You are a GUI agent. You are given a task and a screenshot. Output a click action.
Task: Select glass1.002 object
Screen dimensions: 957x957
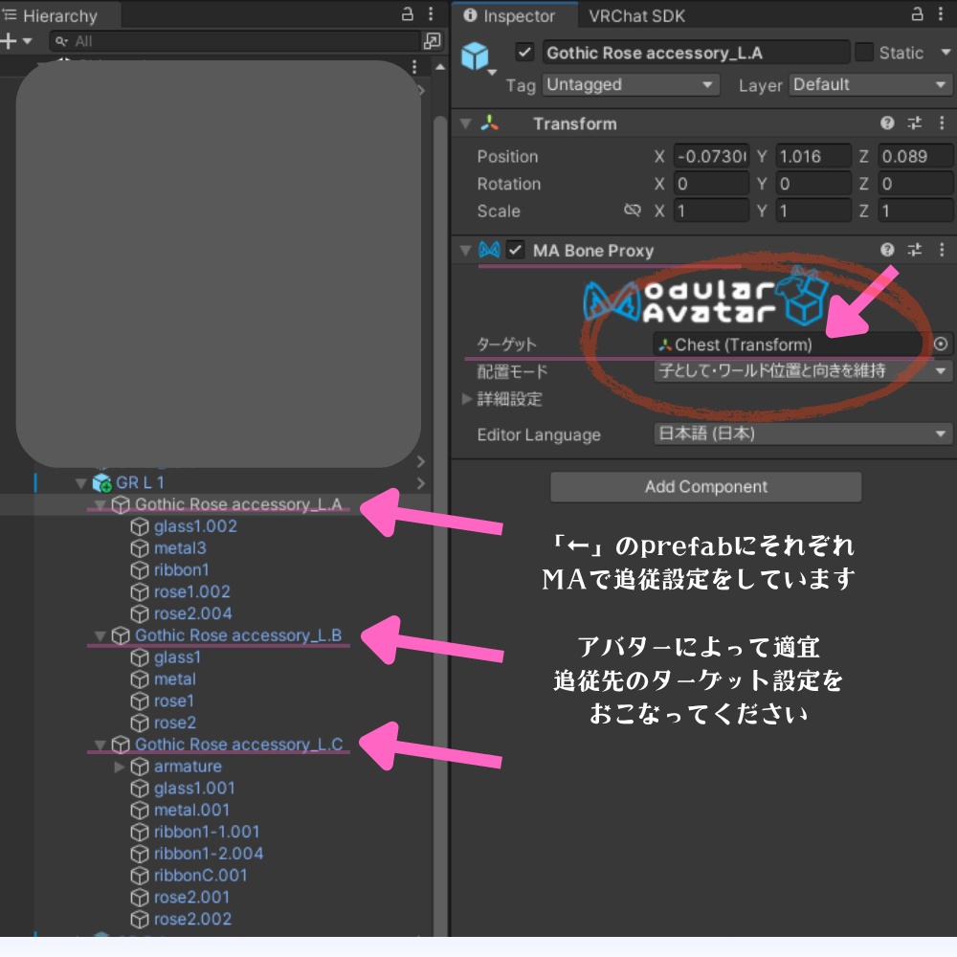pos(195,526)
